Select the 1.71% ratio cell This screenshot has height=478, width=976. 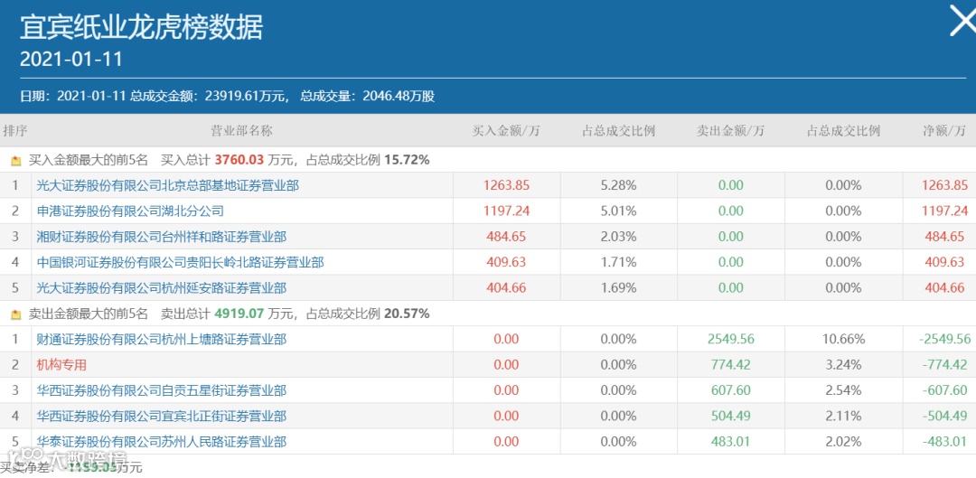619,263
